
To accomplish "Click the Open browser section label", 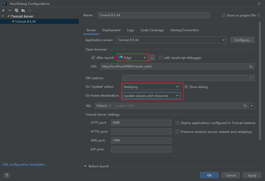I will (96, 49).
